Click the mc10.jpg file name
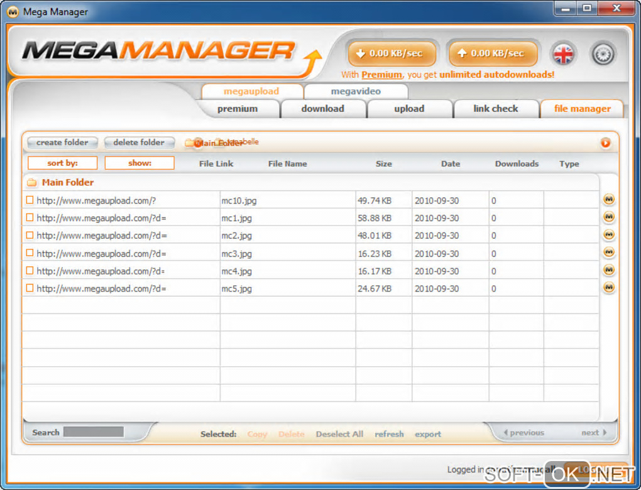Screen dimensions: 641x490 (x=239, y=200)
